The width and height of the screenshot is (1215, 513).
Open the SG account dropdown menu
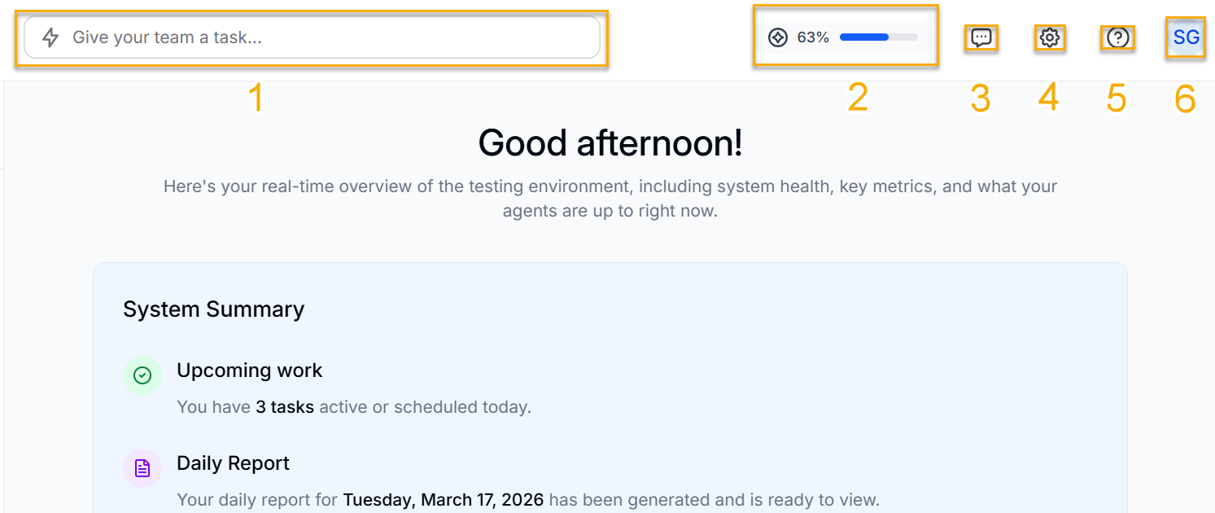tap(1186, 37)
